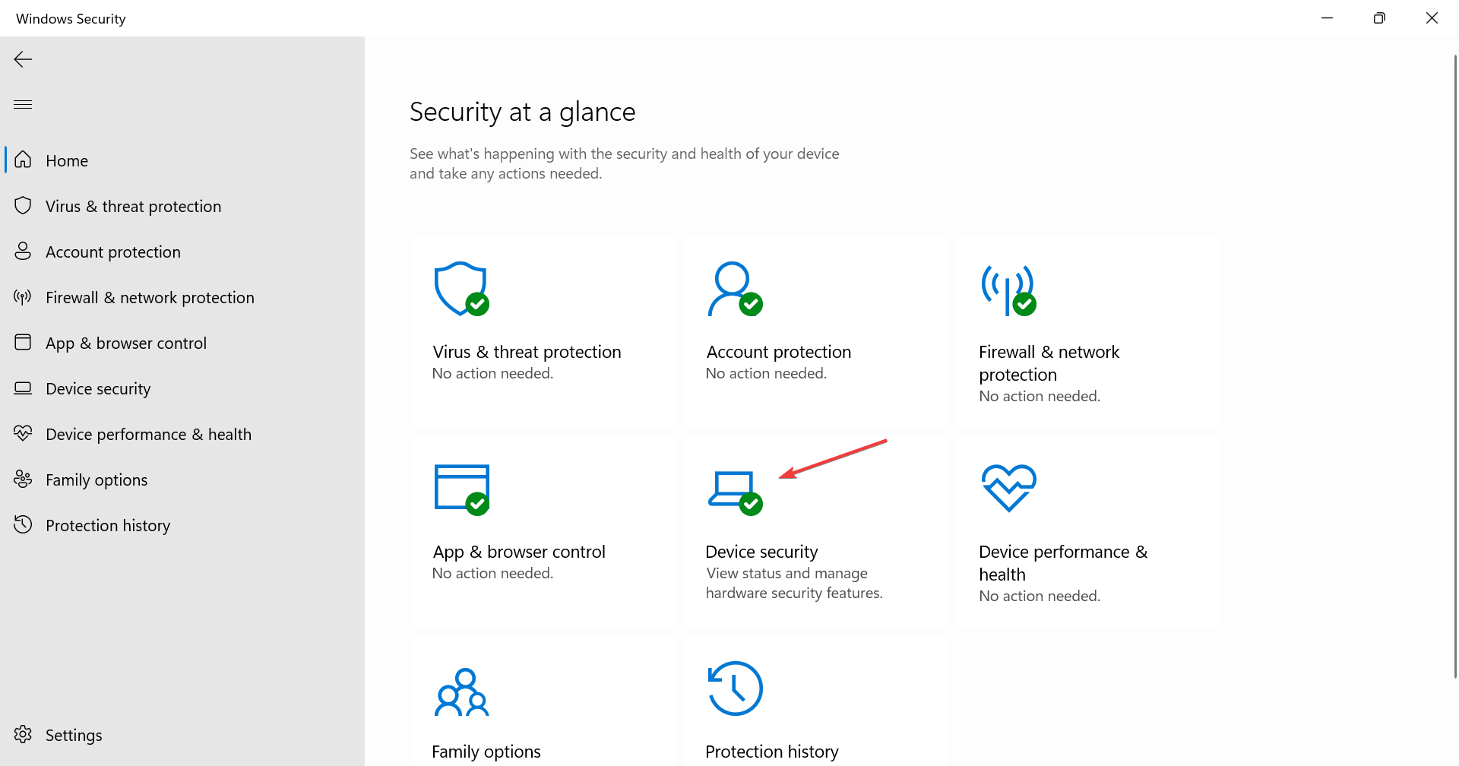Click the green checkmark shield on Virus & threat protection tile
Viewport: 1459px width, 766px height.
(x=476, y=303)
